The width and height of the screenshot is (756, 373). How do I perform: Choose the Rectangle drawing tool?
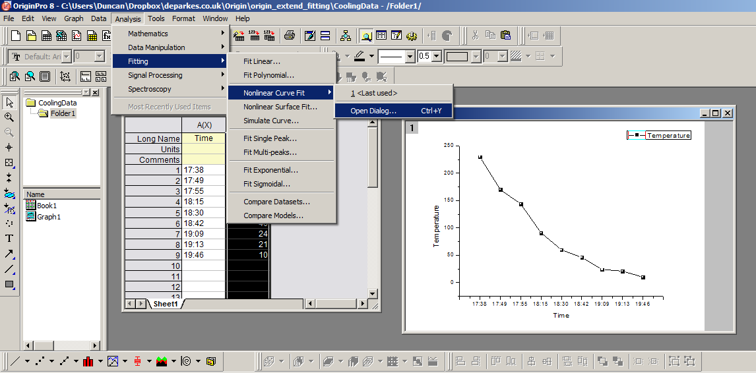point(9,284)
